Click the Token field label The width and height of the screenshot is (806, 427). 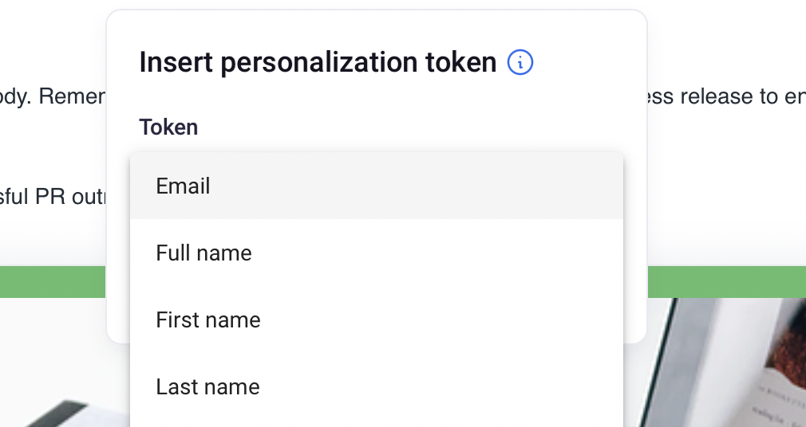[x=168, y=127]
